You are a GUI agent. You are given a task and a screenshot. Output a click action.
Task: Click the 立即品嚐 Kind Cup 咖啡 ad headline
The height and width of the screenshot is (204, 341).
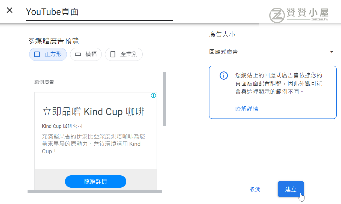94,112
